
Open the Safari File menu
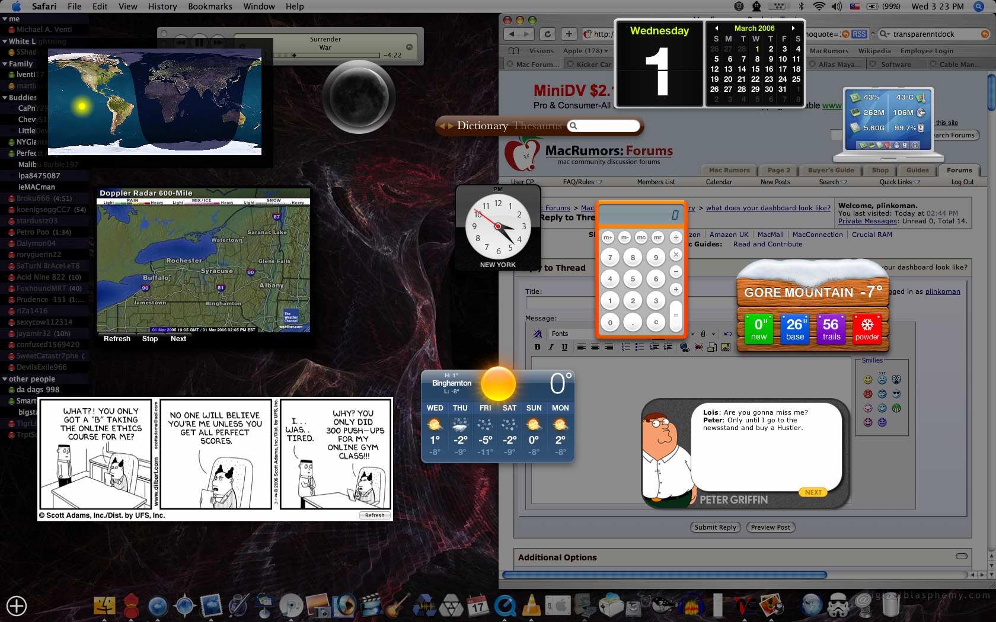click(x=75, y=7)
